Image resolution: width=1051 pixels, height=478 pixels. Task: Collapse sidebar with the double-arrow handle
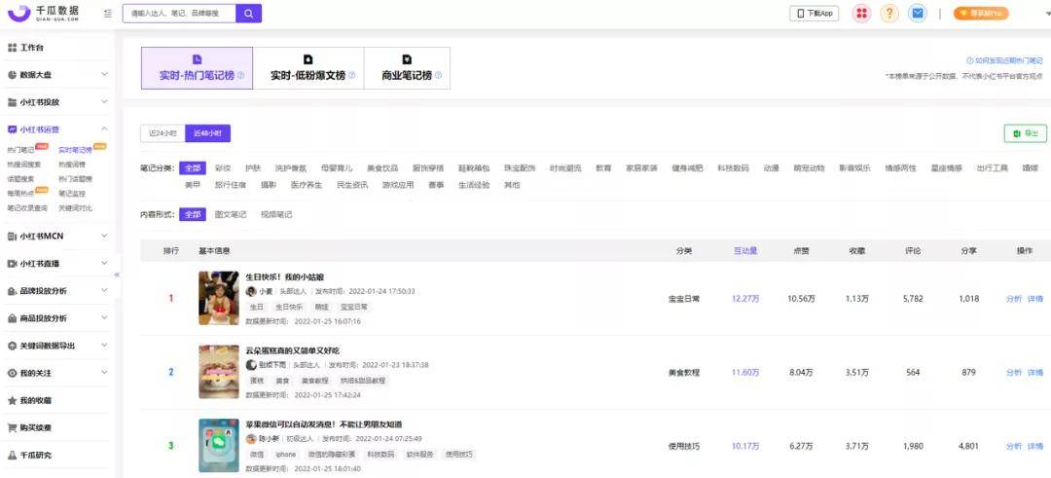[x=117, y=275]
